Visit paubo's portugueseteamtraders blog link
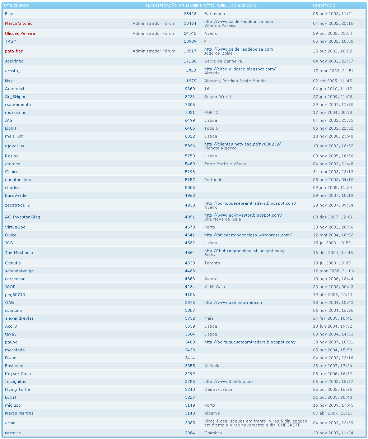 (x=250, y=342)
